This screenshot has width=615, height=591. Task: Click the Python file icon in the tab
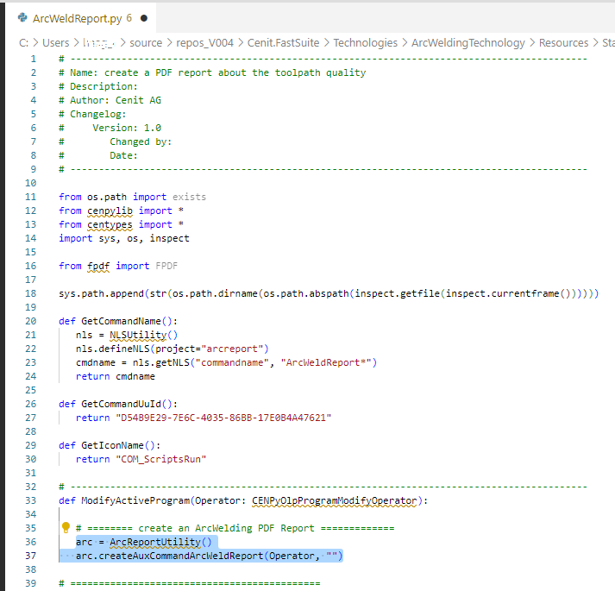pos(22,17)
